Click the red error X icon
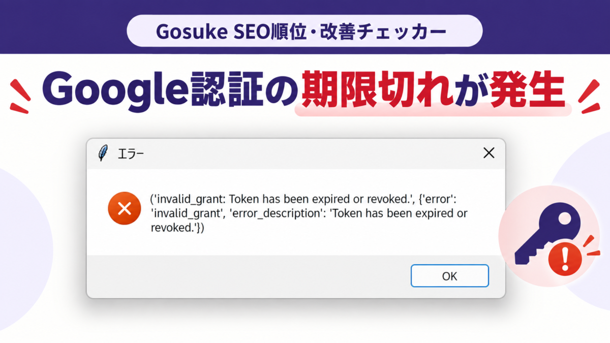The image size is (610, 343). (x=124, y=208)
